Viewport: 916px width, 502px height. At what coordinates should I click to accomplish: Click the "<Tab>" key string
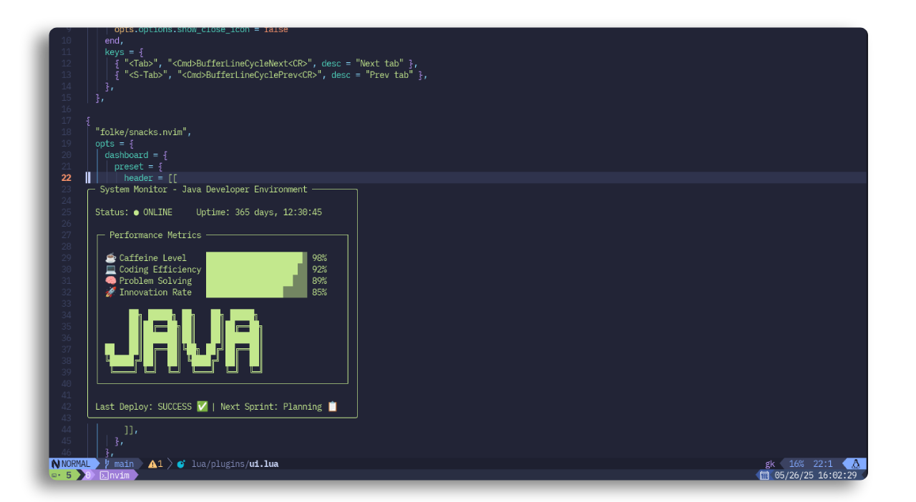pyautogui.click(x=143, y=64)
